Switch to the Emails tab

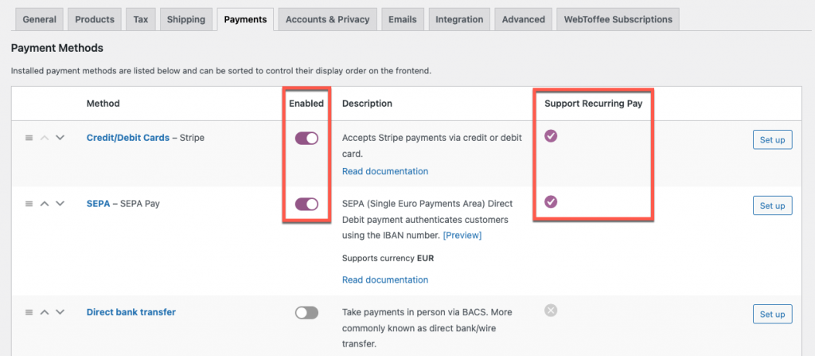click(402, 19)
